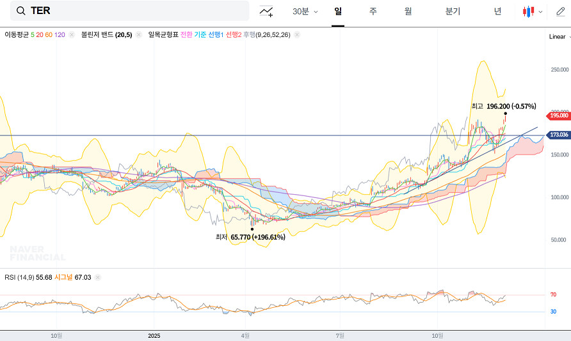Screen dimensions: 571x341
Task: Click the 173.036 horizontal line price tag
Action: click(558, 135)
